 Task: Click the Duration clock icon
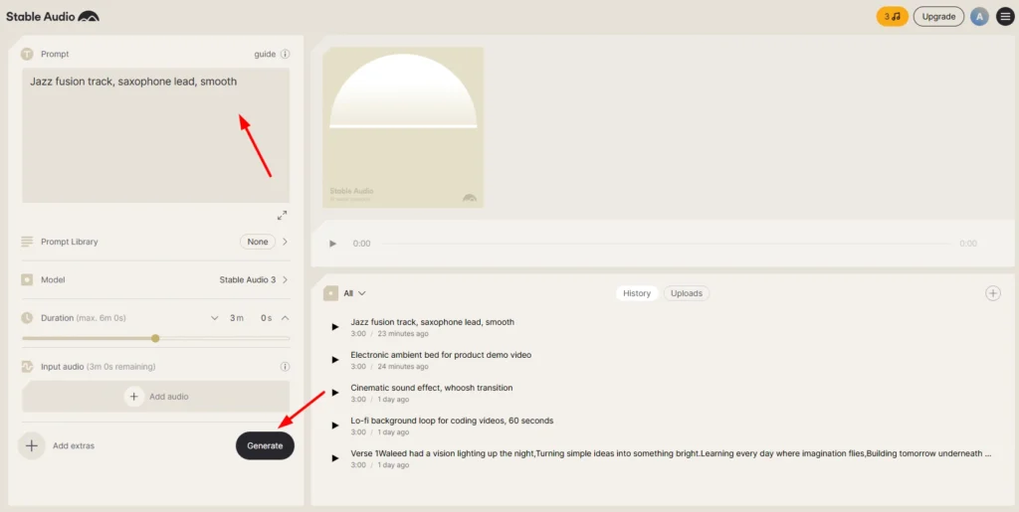tap(27, 318)
